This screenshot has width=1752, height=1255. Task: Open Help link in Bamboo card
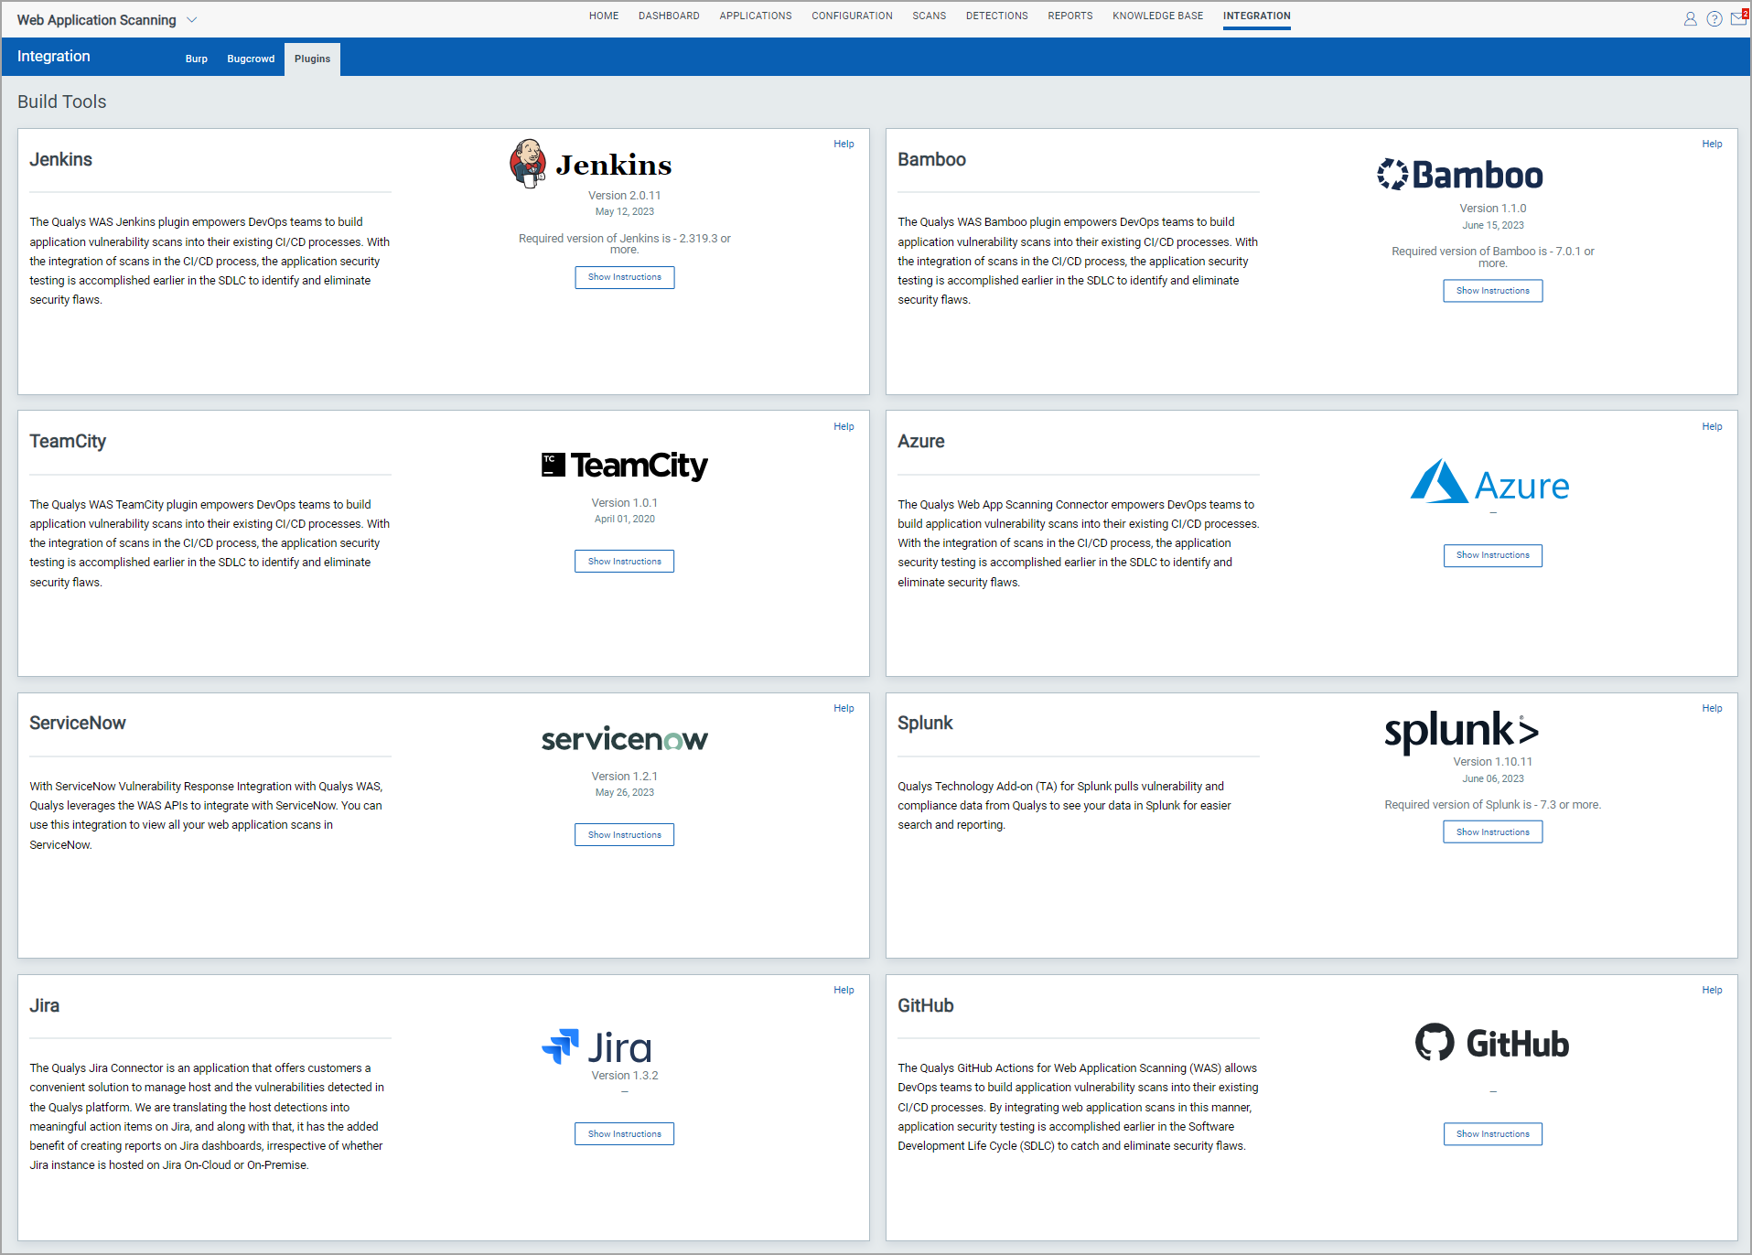pos(1712,144)
